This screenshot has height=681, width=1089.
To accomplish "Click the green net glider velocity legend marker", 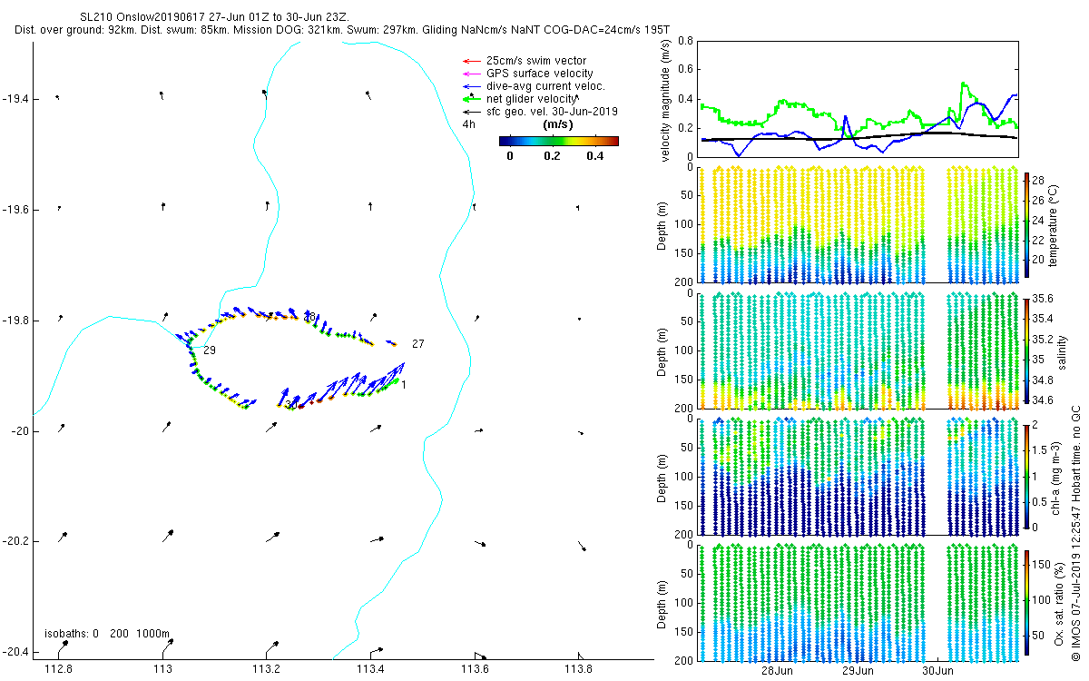I will (471, 98).
